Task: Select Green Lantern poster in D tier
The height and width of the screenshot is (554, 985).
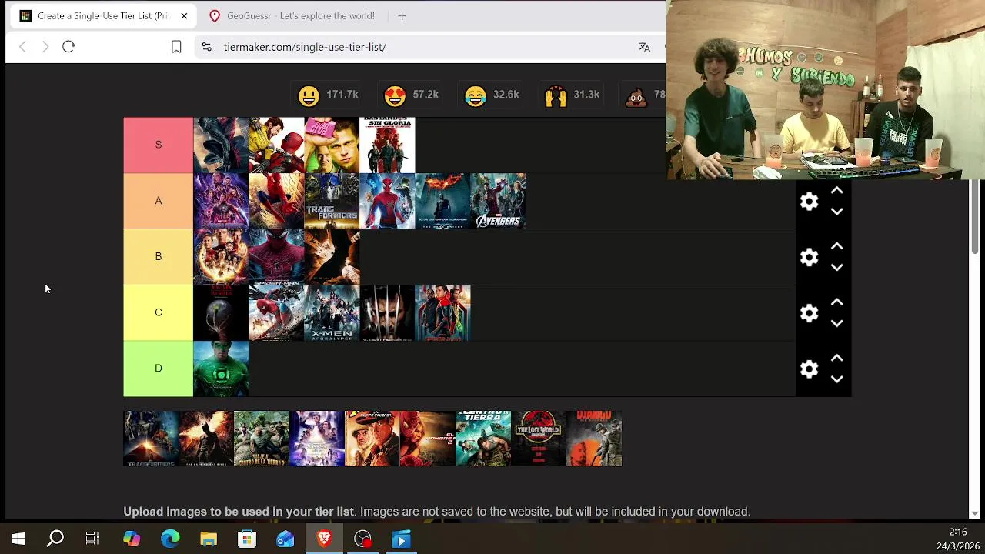Action: point(221,369)
